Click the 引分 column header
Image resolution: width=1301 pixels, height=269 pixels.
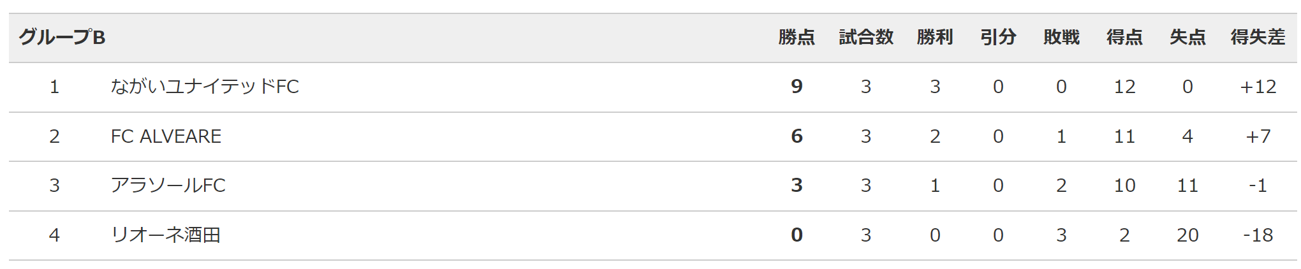click(x=998, y=38)
